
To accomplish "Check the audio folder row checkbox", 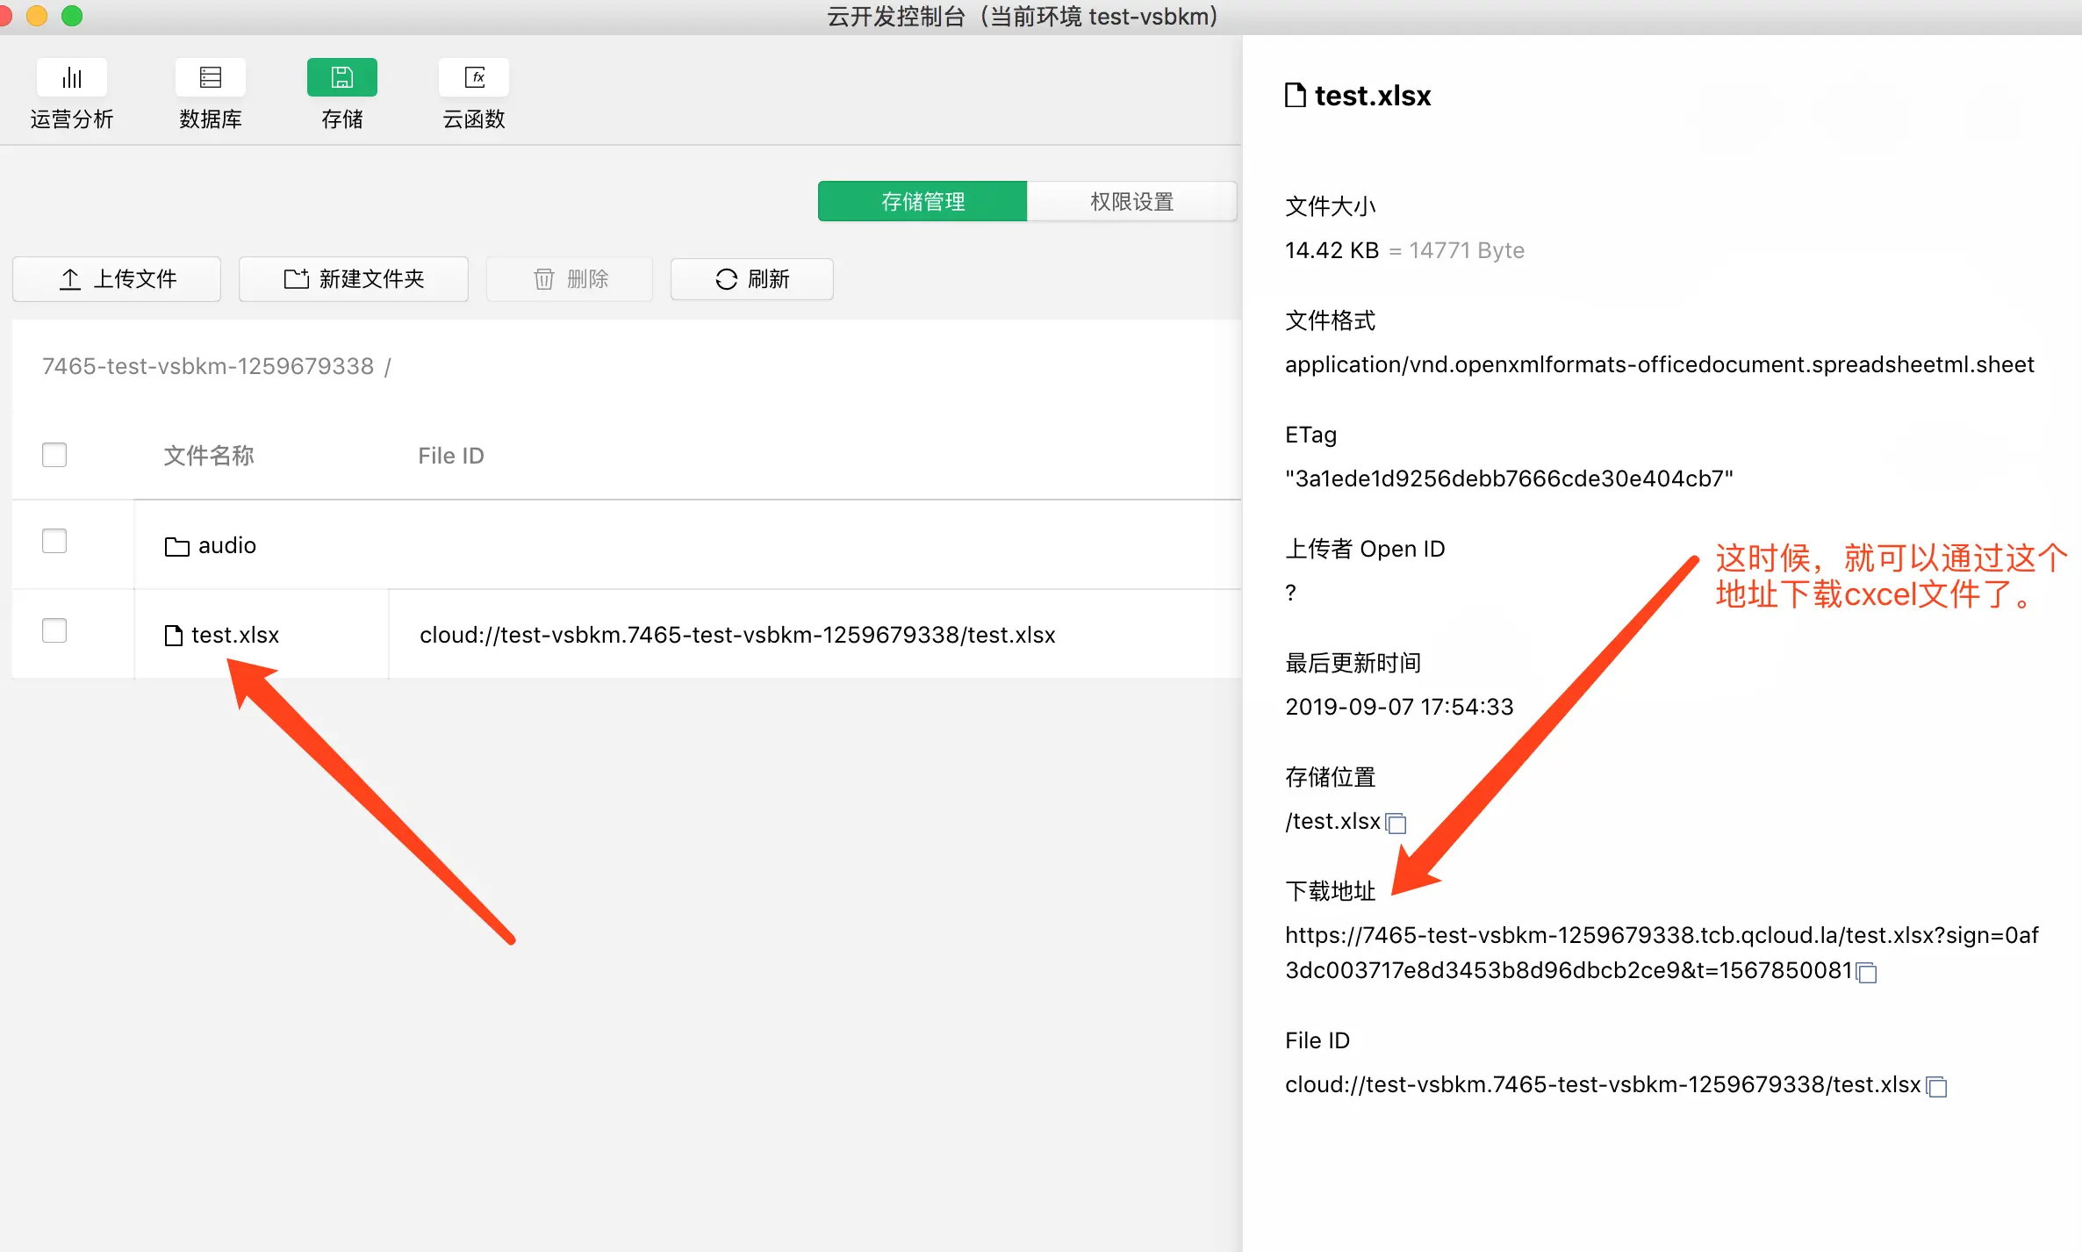I will pos(54,541).
